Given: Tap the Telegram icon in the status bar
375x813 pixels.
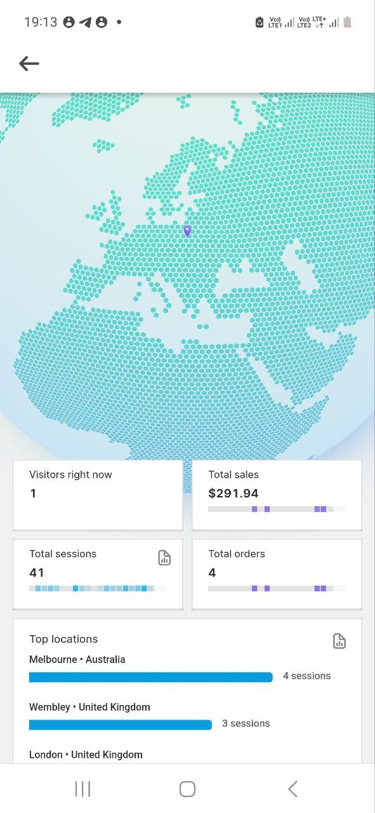Looking at the screenshot, I should [x=84, y=22].
